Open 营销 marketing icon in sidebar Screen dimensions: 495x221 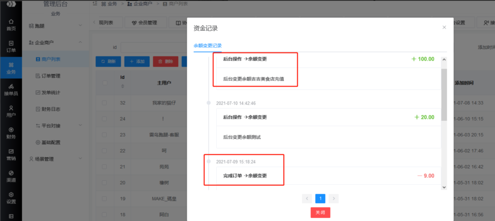coord(11,155)
